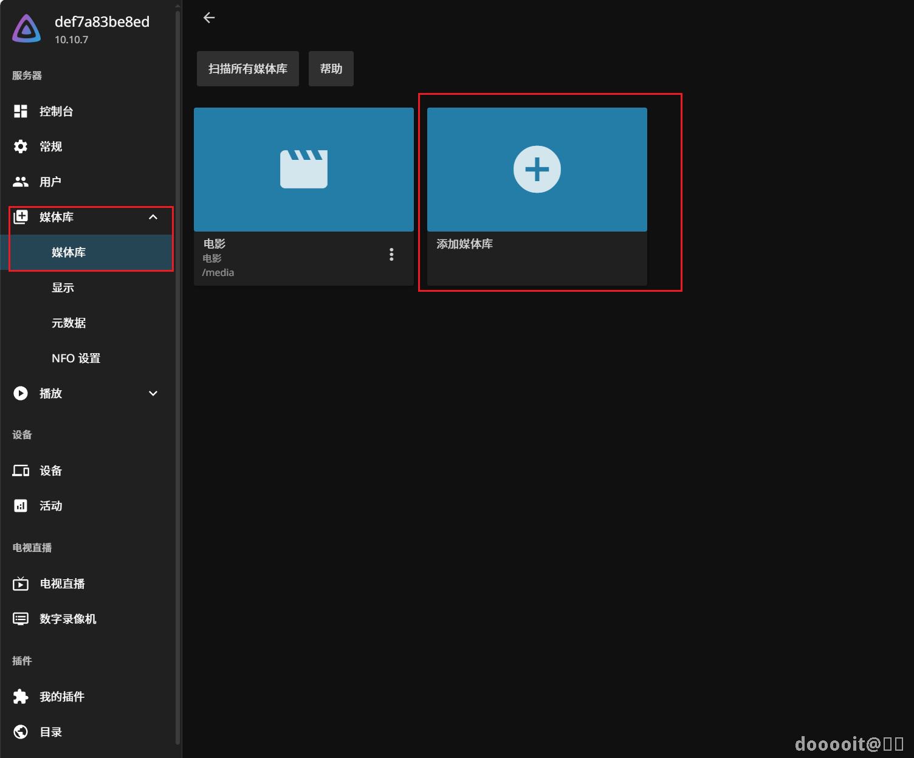Click the 帮助 button

pyautogui.click(x=331, y=69)
